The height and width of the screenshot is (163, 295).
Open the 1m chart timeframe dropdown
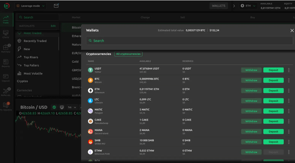tap(72, 107)
